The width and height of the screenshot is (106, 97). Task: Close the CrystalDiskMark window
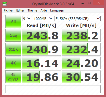[99, 3]
